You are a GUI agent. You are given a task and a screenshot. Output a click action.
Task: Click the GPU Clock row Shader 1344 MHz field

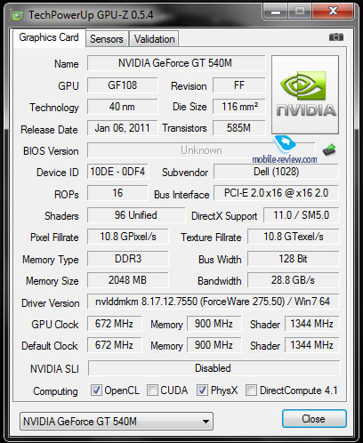tap(312, 324)
